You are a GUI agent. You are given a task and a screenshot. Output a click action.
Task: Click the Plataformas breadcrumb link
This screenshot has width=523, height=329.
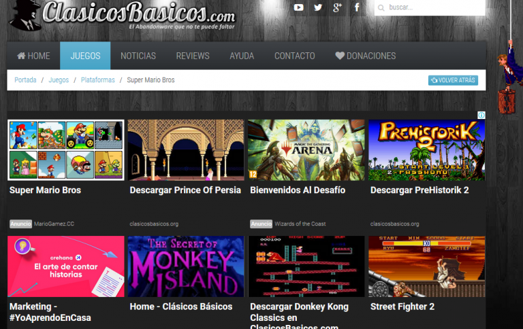tap(97, 80)
